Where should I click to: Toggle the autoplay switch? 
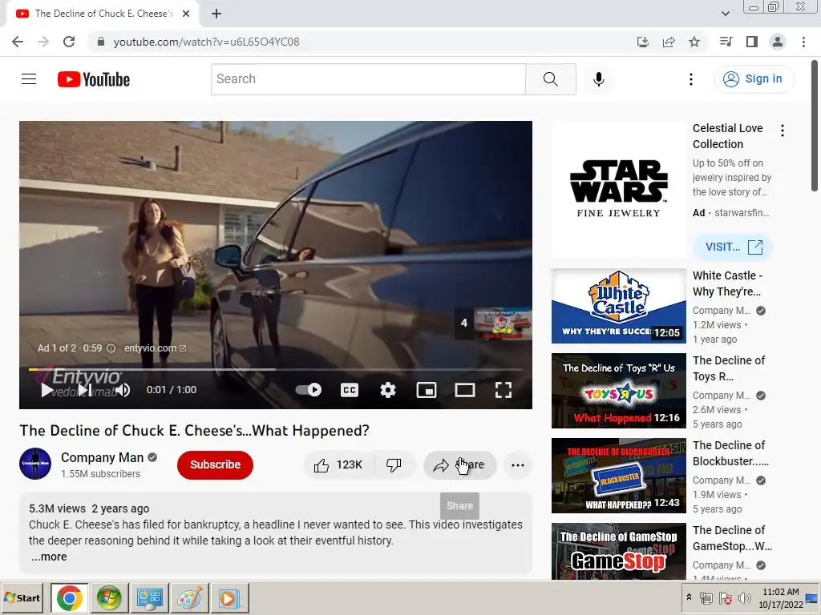[x=309, y=390]
